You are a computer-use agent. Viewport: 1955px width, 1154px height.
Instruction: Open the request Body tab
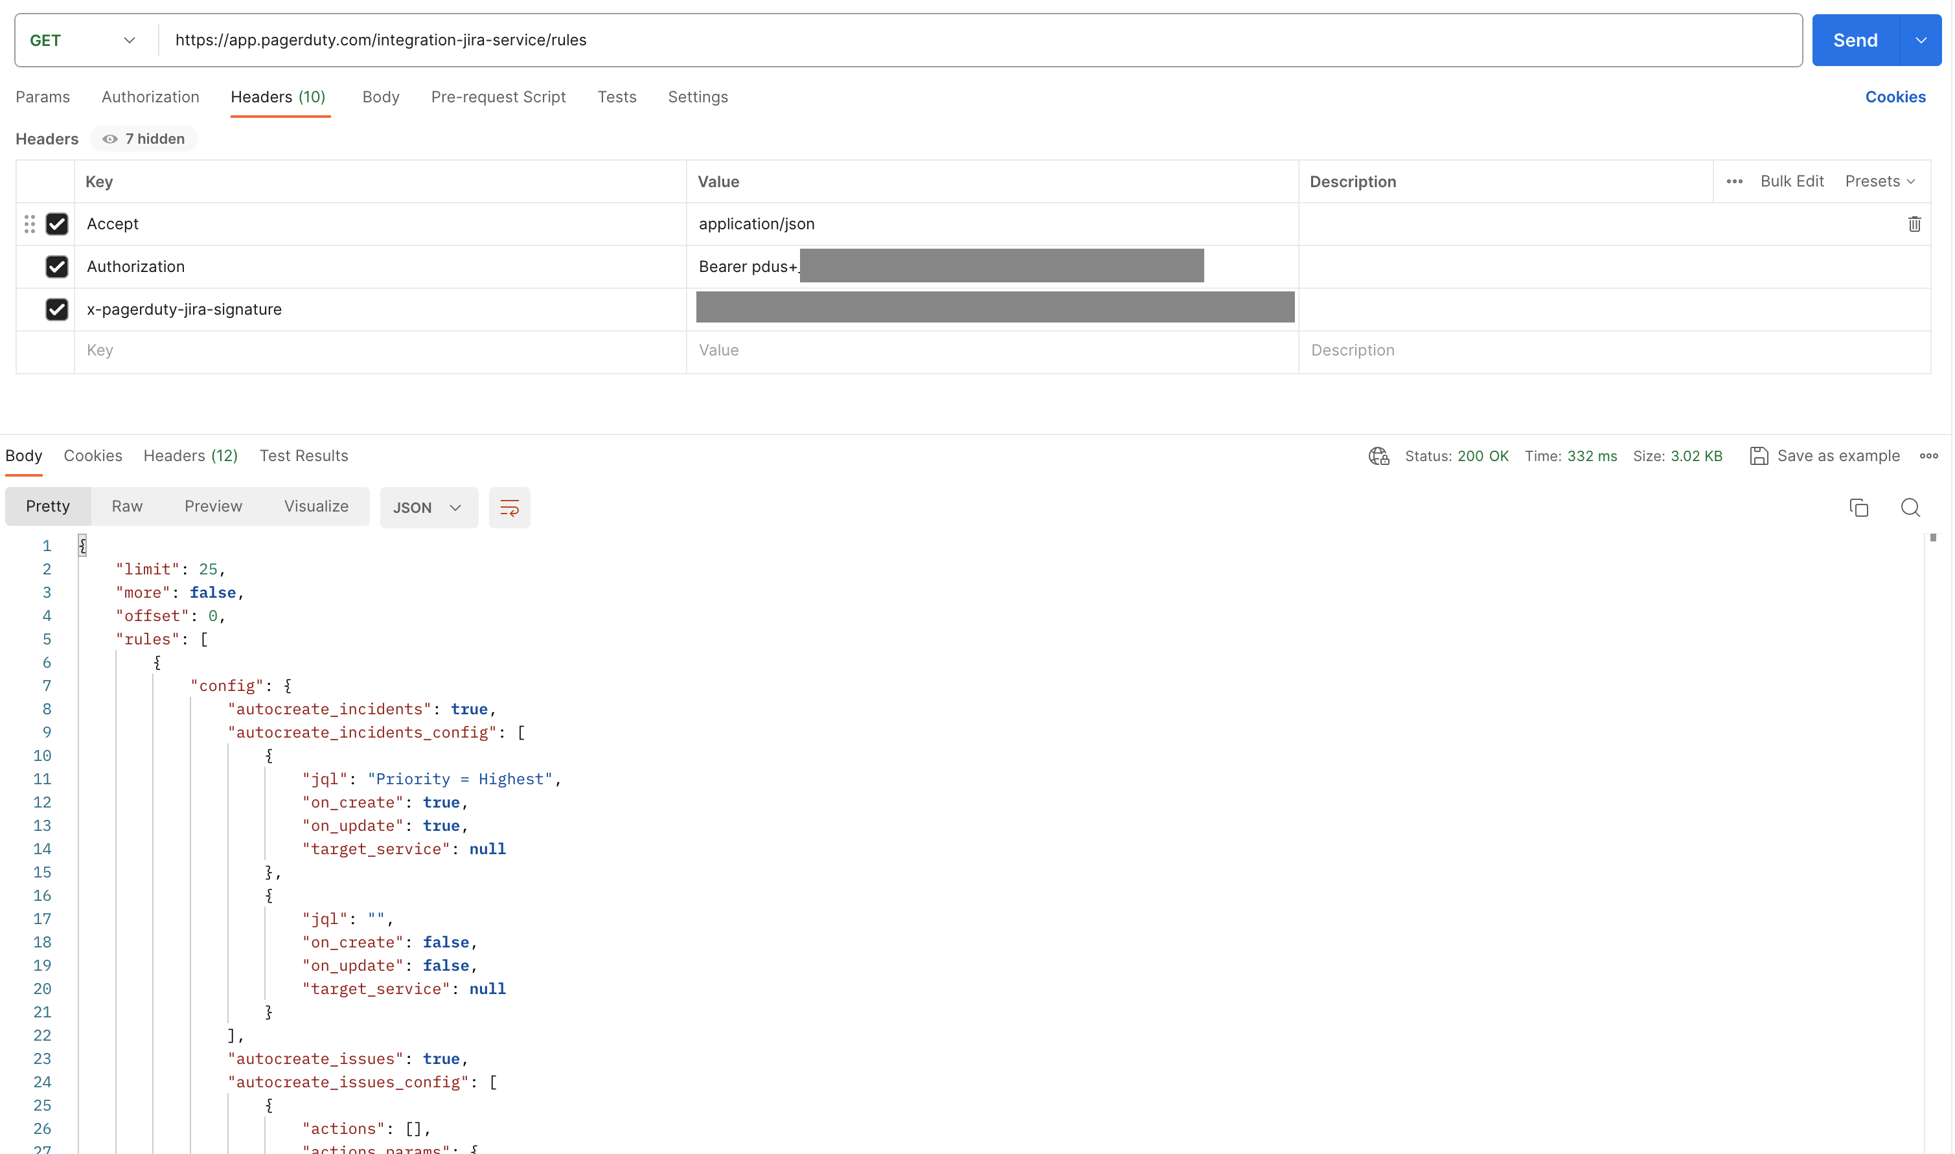click(381, 97)
